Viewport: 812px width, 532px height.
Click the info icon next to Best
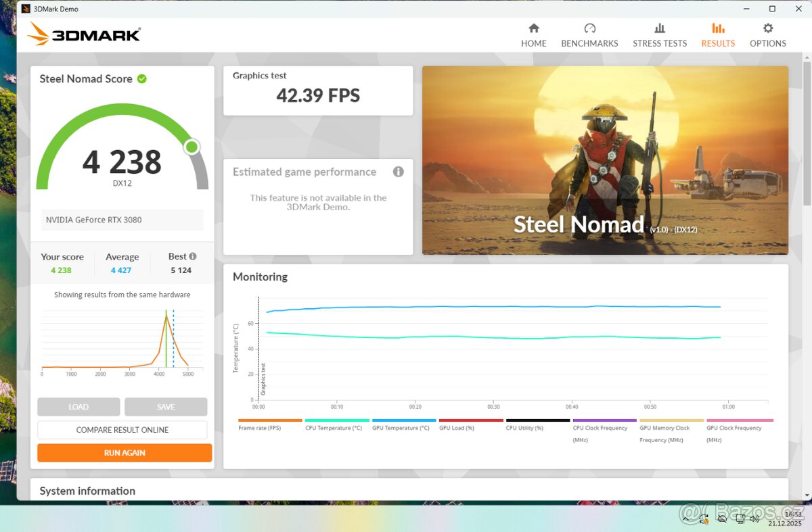(x=193, y=256)
